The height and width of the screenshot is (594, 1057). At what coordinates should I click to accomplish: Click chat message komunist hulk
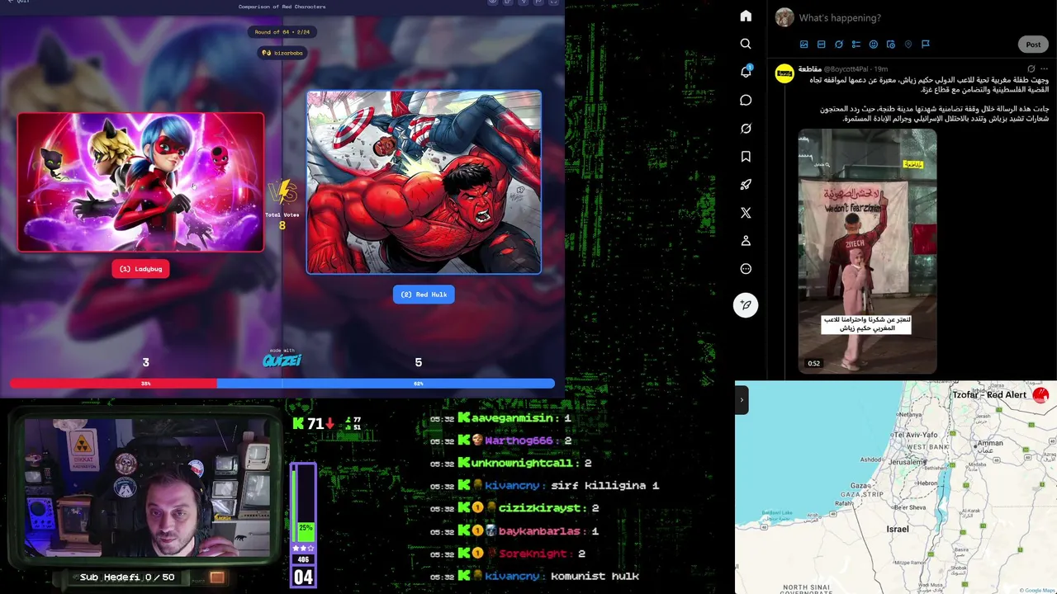click(x=595, y=576)
